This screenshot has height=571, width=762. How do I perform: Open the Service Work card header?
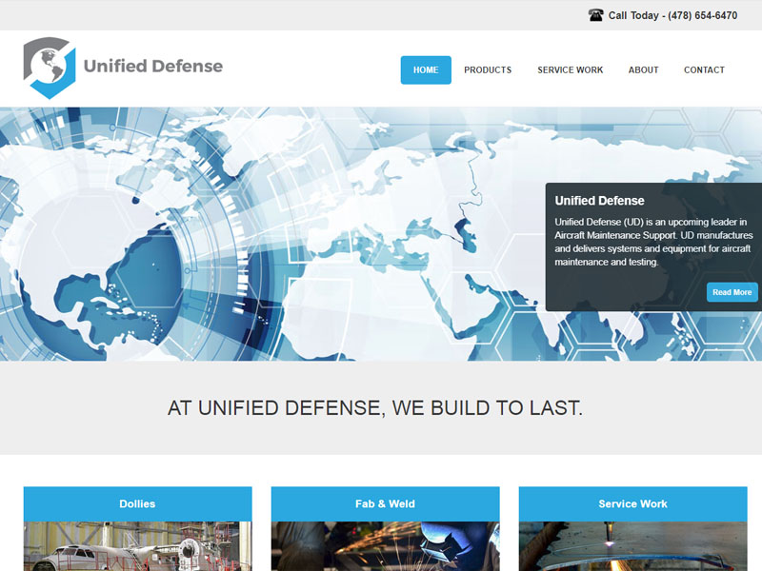(x=632, y=504)
